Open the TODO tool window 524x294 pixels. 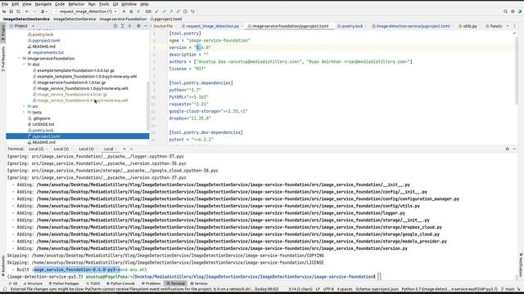tap(93, 283)
